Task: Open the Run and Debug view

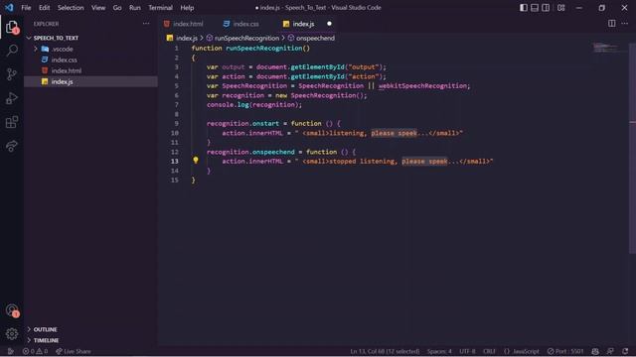Action: pos(12,98)
